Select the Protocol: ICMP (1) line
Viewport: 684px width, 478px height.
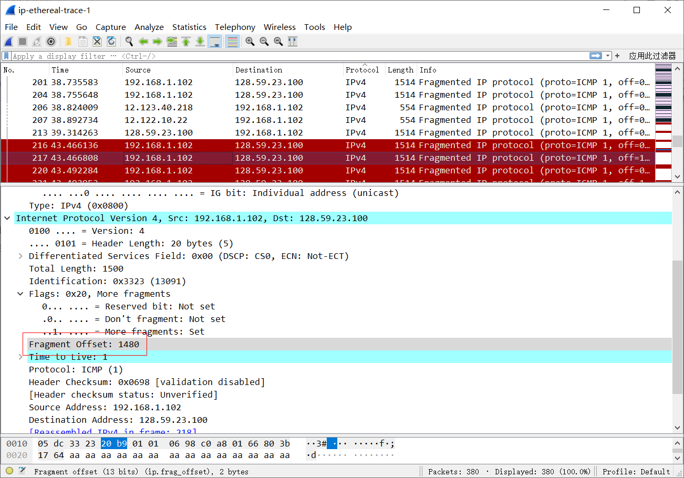pos(77,369)
